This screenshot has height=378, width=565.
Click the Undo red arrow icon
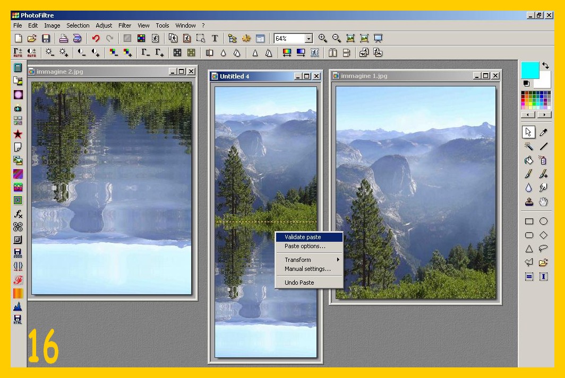(x=96, y=38)
